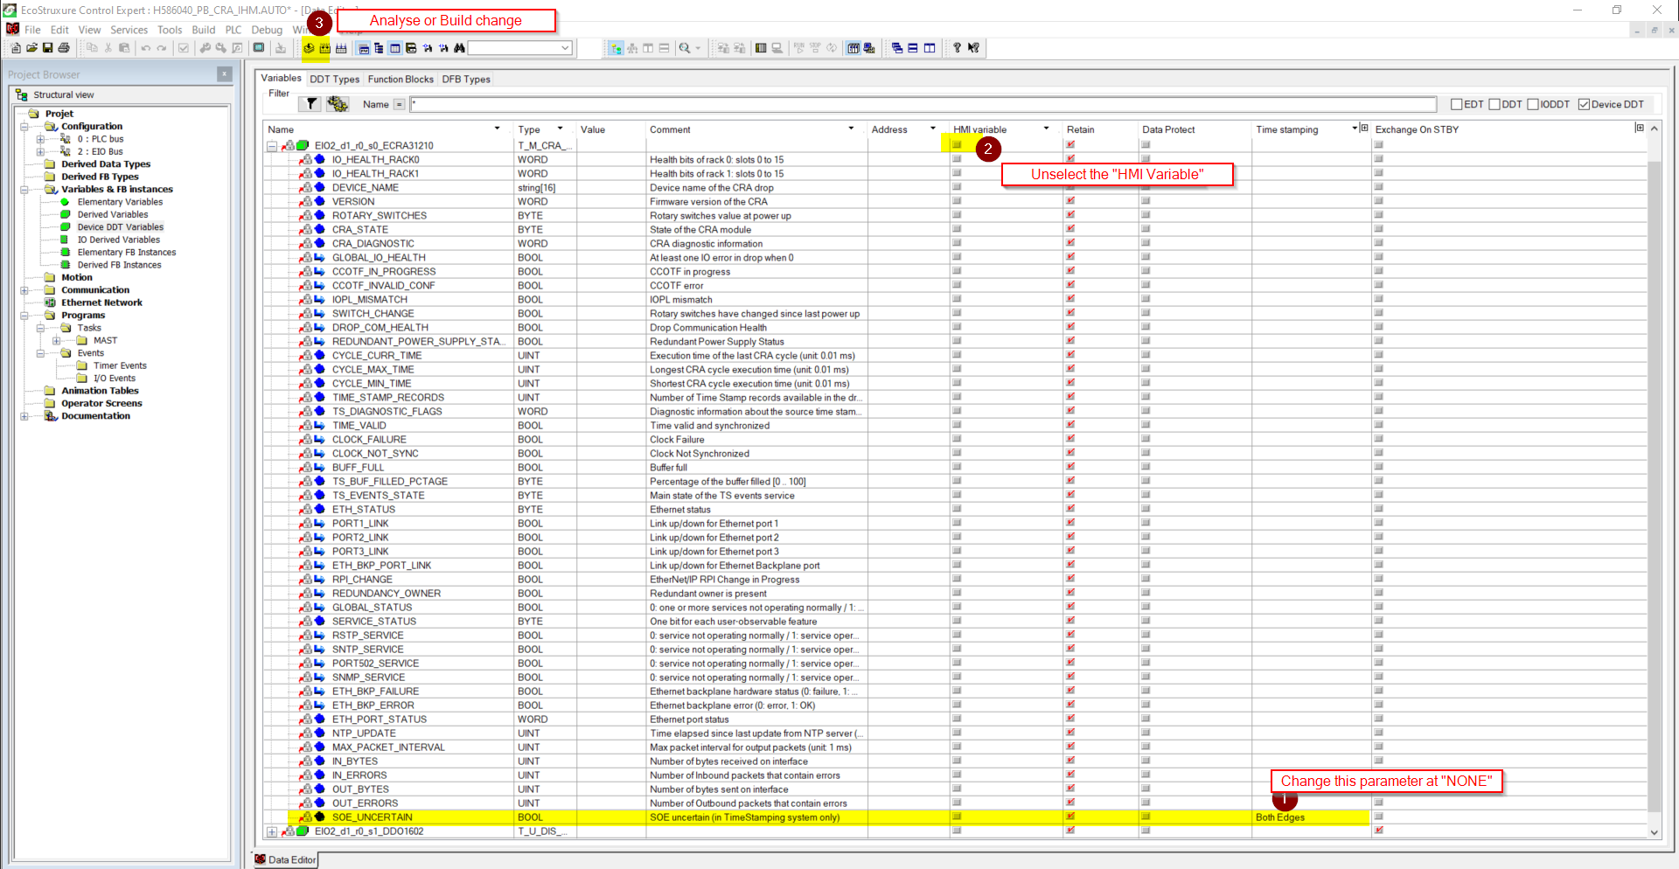Viewport: 1679px width, 869px height.
Task: Switch to the DFB Types tab
Action: tap(466, 80)
